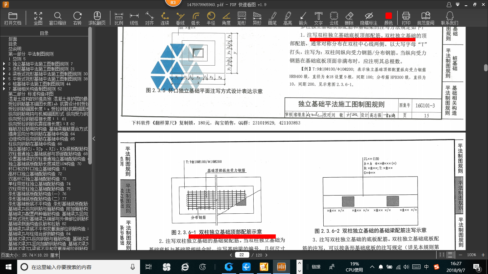Switch to two-column page layout icon
The height and width of the screenshot is (274, 488).
tap(442, 255)
